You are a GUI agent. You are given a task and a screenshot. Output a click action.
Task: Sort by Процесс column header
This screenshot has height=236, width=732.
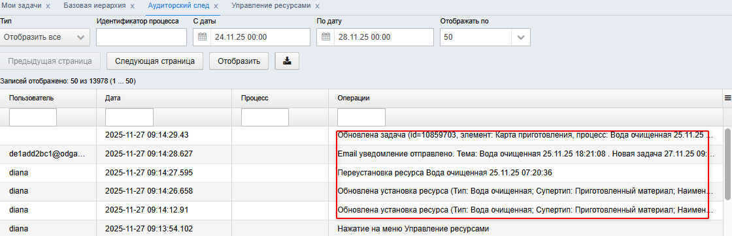click(254, 98)
